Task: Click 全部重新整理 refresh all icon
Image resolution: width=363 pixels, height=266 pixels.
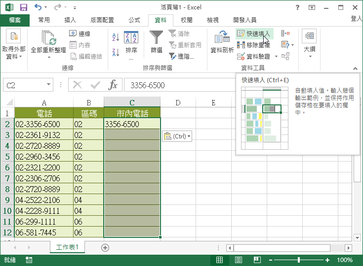Action: (48, 37)
